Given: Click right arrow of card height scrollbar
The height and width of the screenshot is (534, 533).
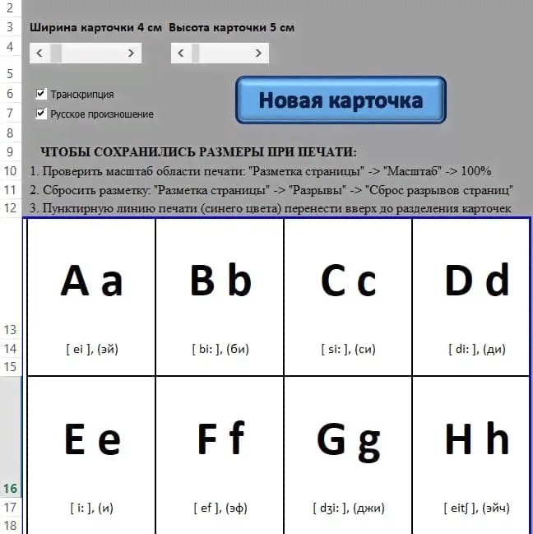Looking at the screenshot, I should pyautogui.click(x=259, y=53).
